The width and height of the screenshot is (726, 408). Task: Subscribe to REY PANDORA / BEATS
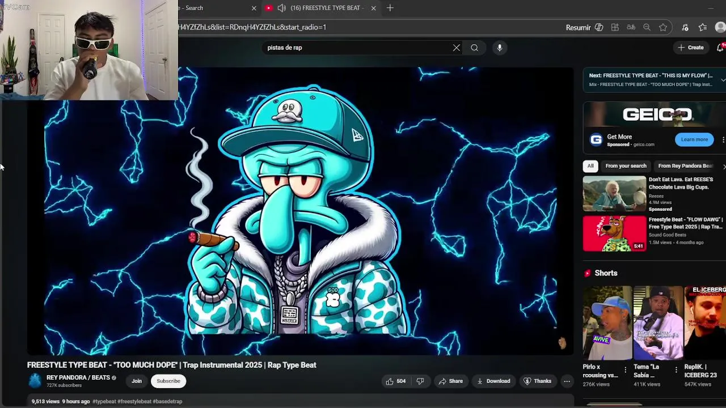[x=168, y=381]
